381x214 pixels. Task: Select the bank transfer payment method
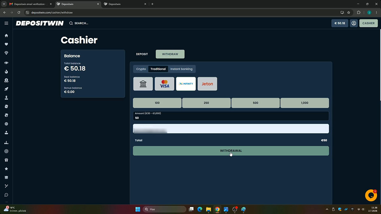point(143,84)
